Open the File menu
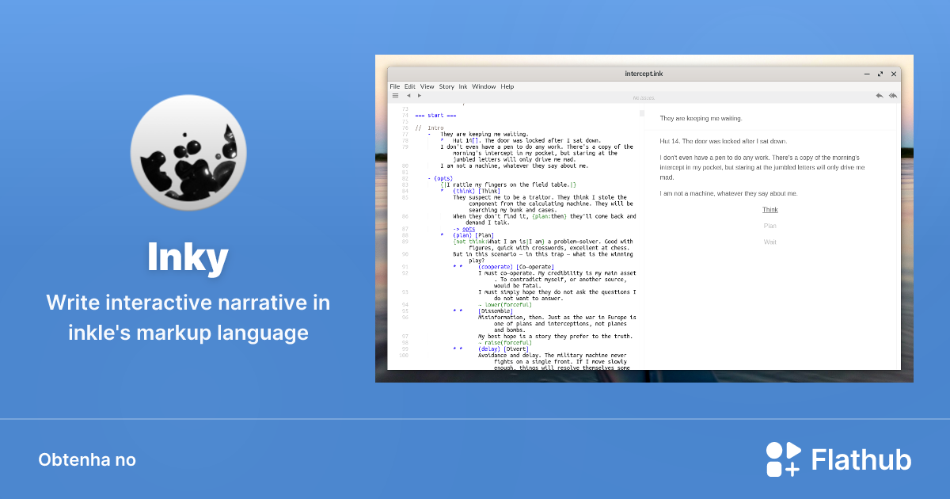The height and width of the screenshot is (499, 950). click(x=395, y=86)
